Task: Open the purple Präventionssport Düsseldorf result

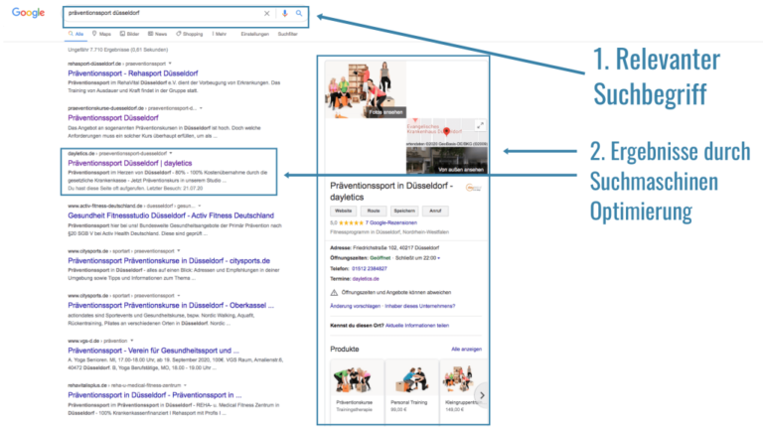Action: coord(113,118)
